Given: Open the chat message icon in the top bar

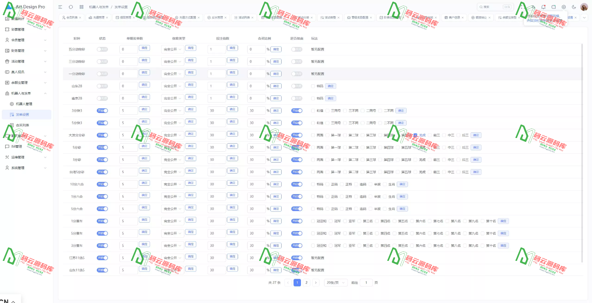Looking at the screenshot, I should tap(553, 7).
